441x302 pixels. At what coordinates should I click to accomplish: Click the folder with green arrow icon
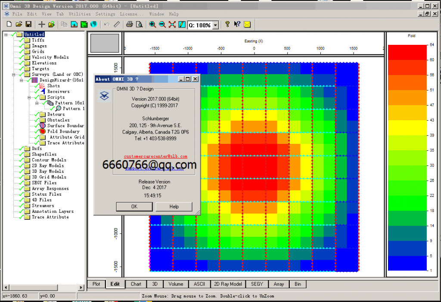pos(51,24)
